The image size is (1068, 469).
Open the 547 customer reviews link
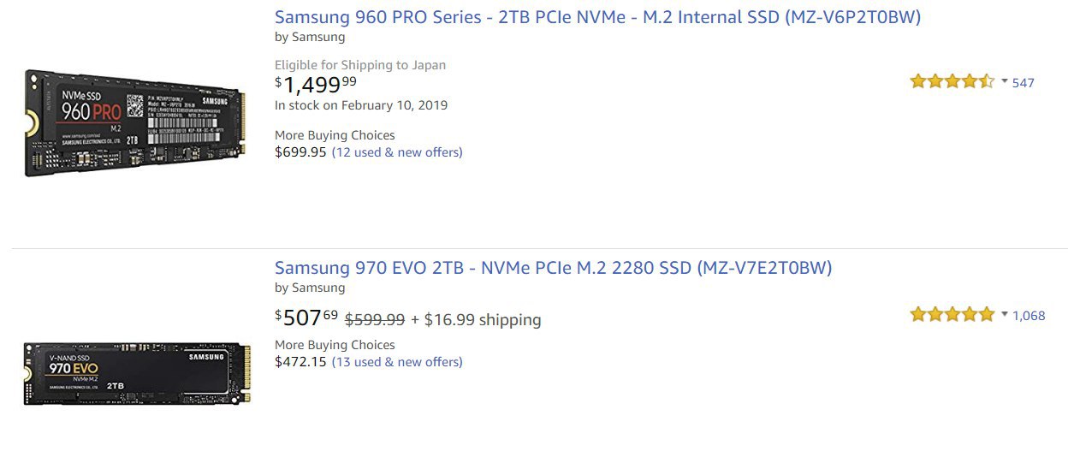pos(1023,83)
